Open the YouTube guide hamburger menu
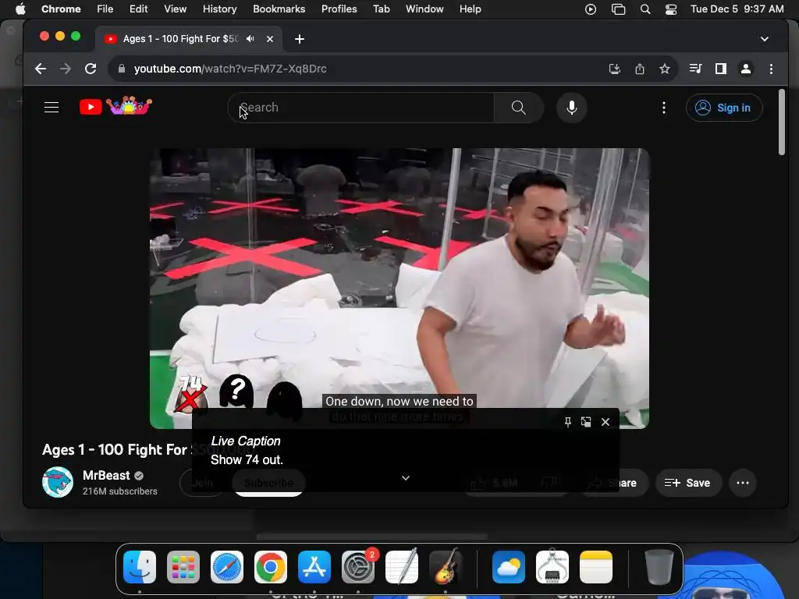 [x=51, y=108]
